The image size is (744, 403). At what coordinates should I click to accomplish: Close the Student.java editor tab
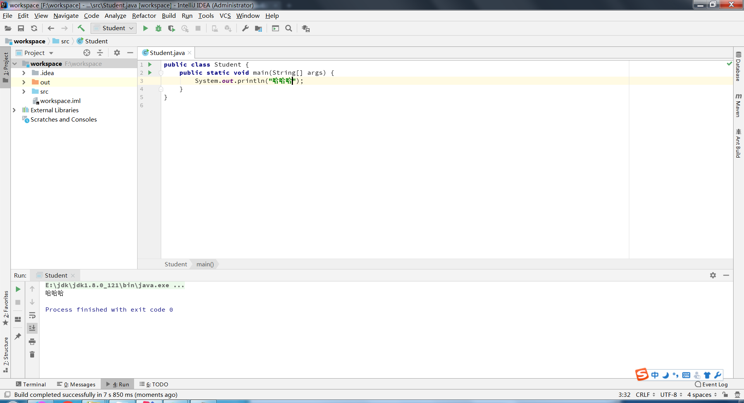(x=189, y=53)
